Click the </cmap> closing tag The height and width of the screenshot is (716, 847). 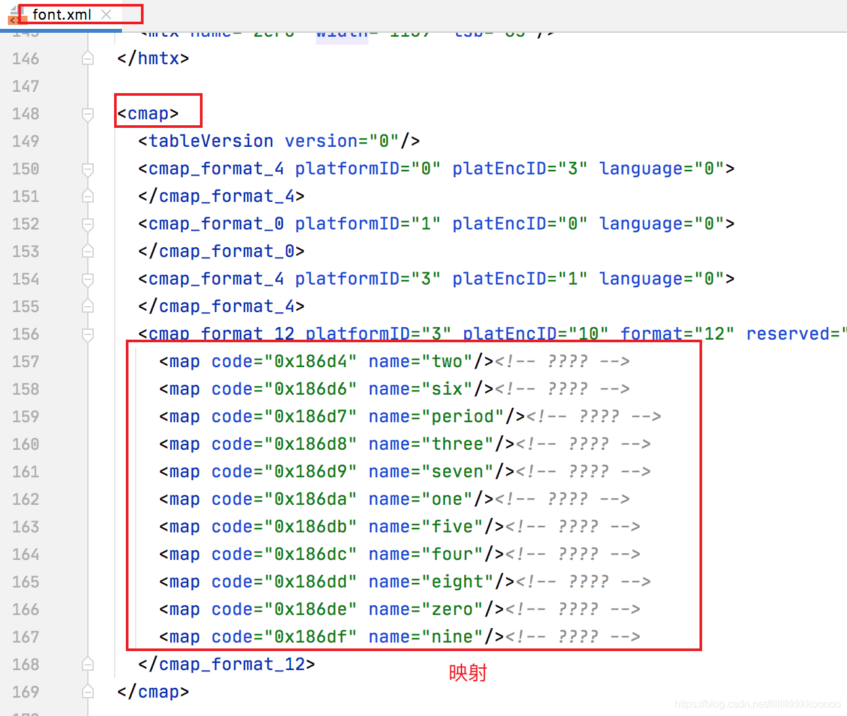[x=153, y=692]
